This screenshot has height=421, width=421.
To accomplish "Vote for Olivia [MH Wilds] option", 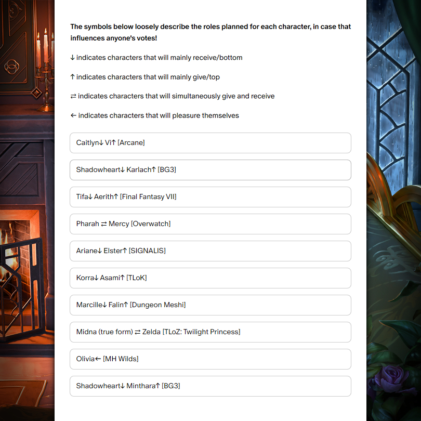I will pos(210,359).
